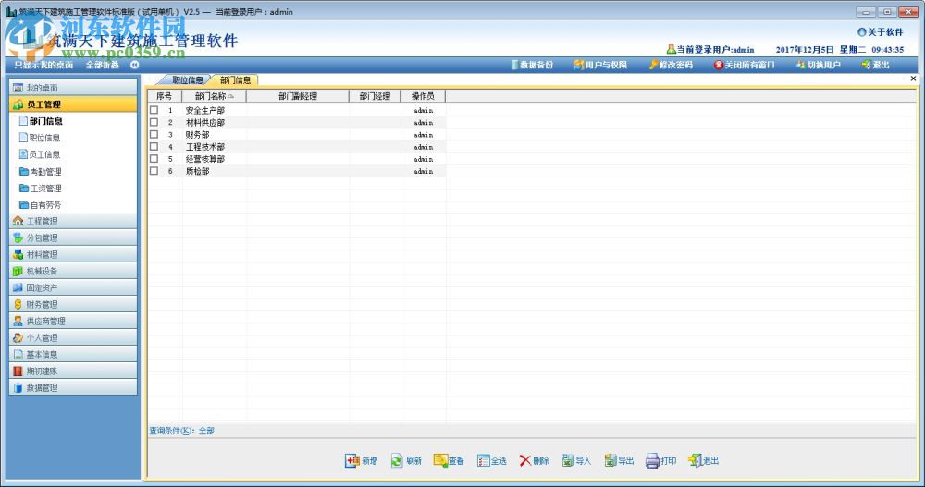Expand 基本信息 sidebar section

coord(73,354)
